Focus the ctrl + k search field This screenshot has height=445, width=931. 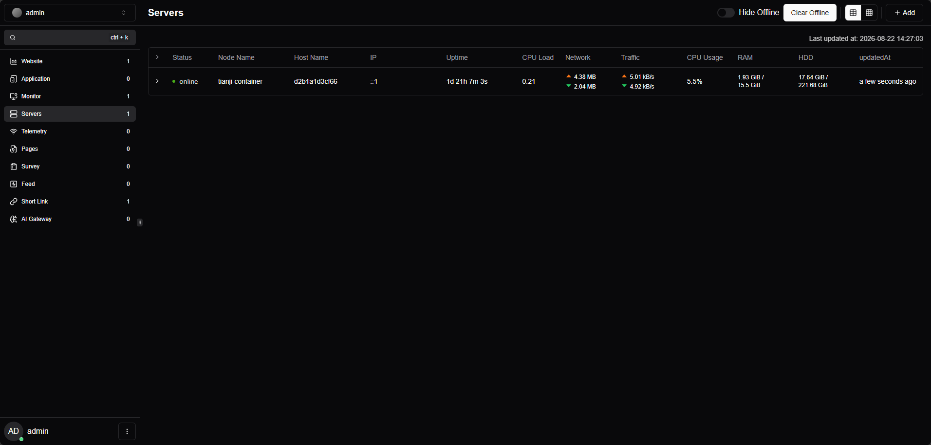tap(70, 37)
